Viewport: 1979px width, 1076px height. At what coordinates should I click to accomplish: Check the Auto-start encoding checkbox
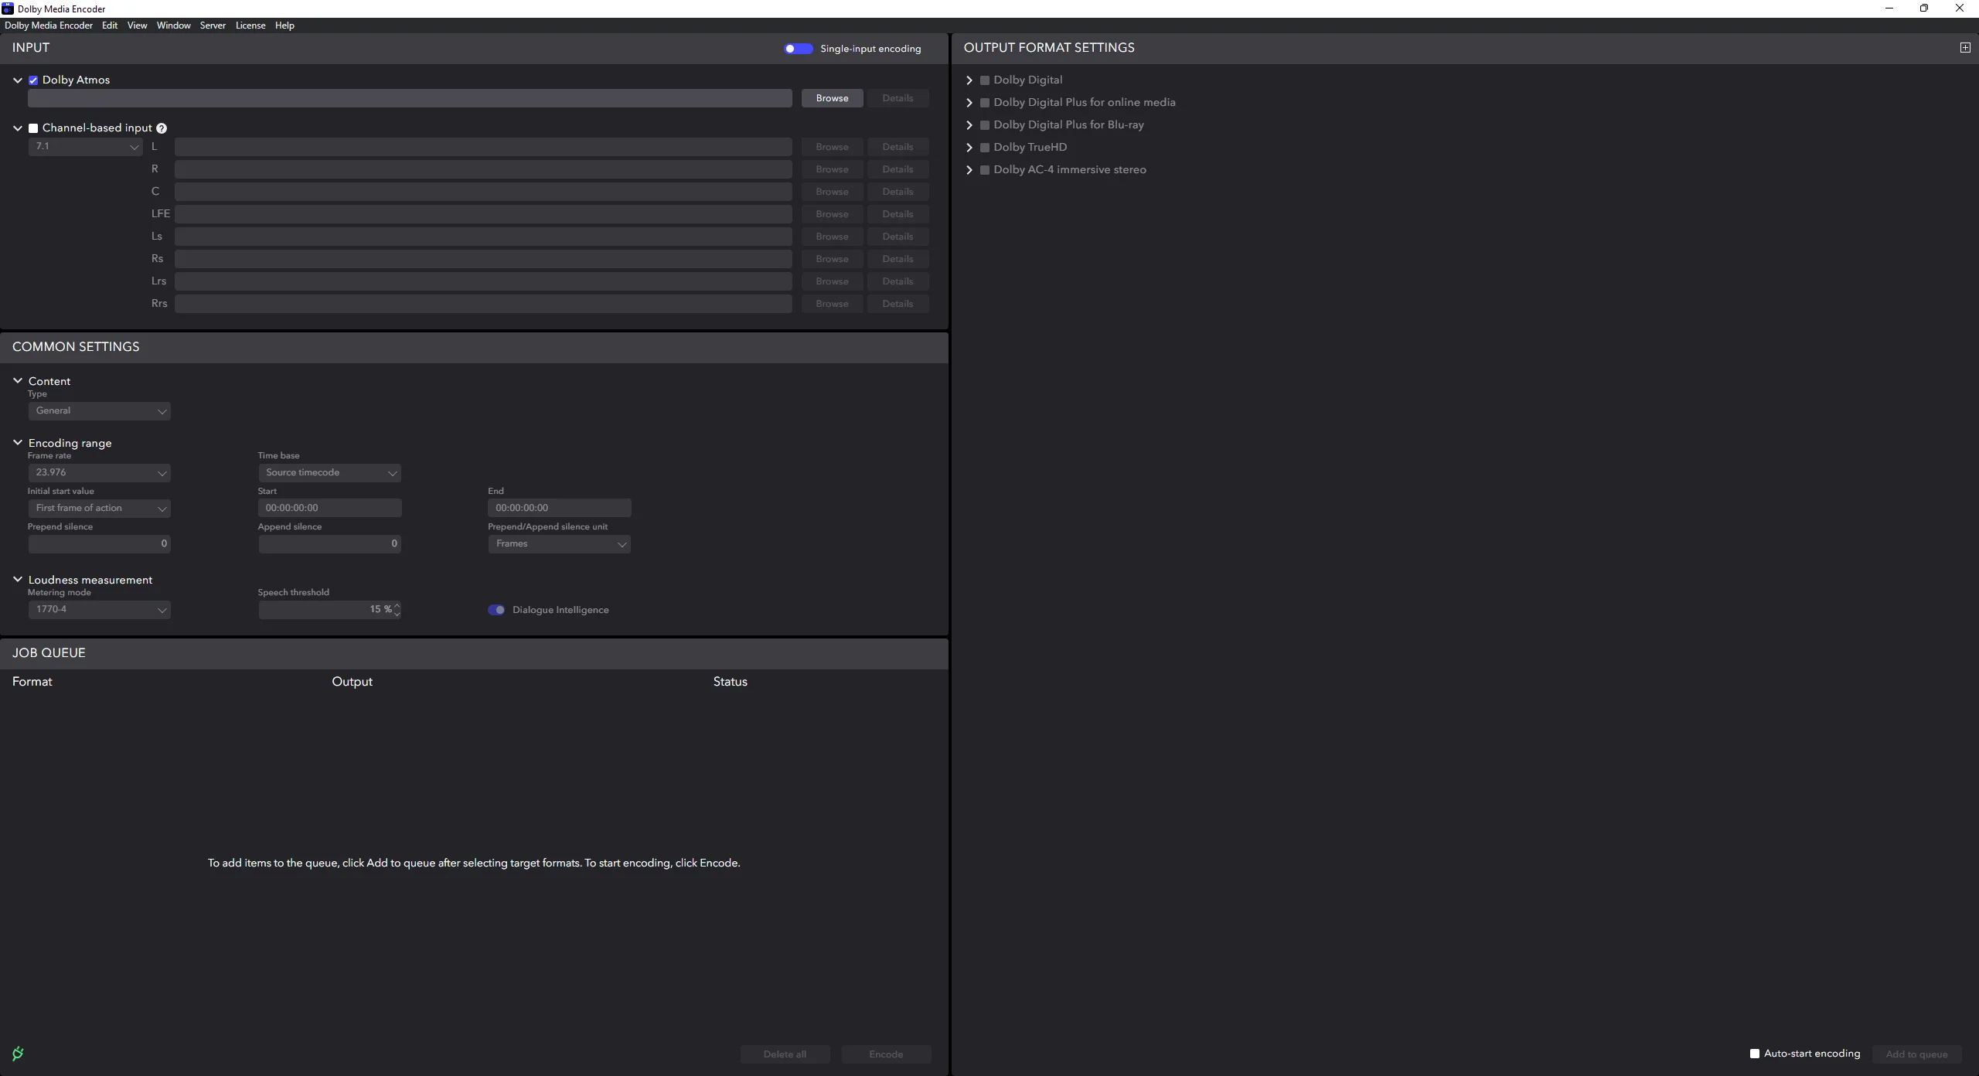[1754, 1054]
